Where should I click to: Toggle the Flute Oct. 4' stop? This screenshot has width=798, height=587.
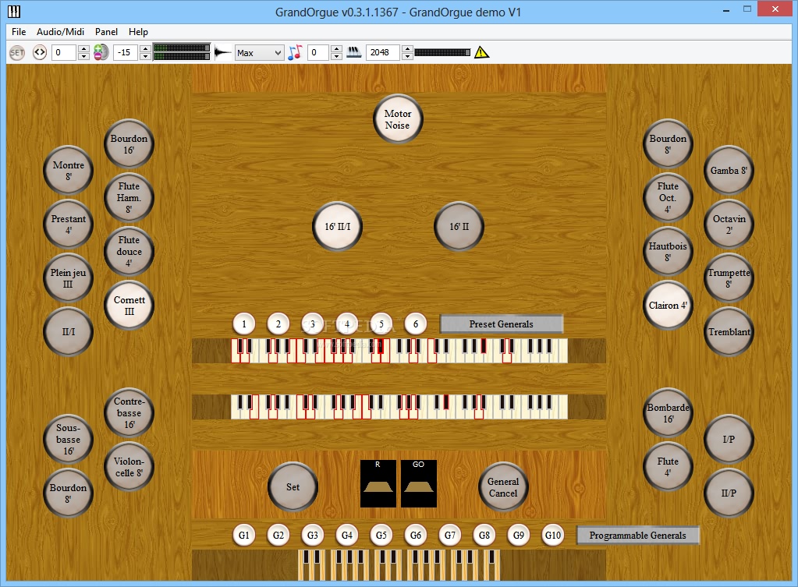(668, 197)
